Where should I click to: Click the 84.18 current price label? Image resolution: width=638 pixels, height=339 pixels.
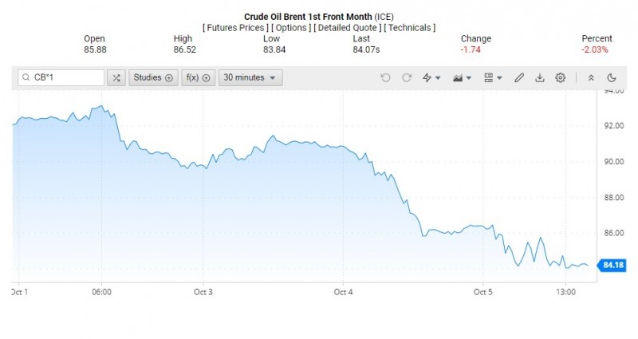coord(613,266)
